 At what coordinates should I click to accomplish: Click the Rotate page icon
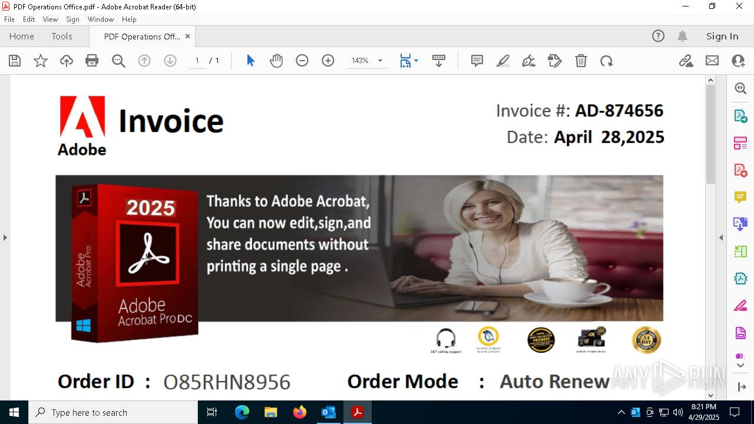(x=607, y=61)
